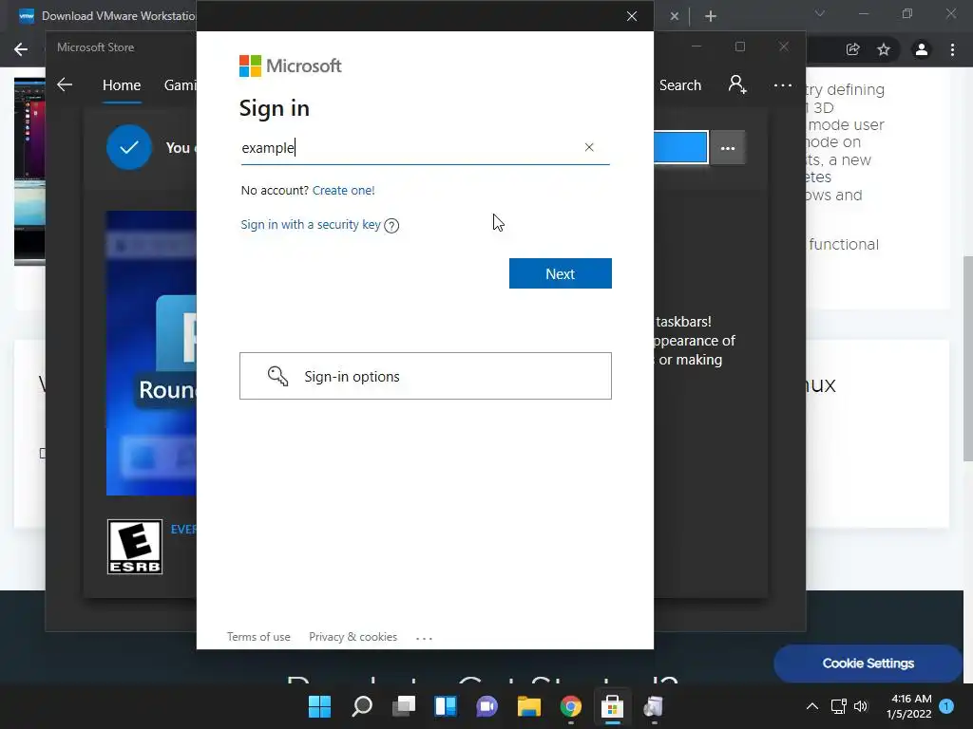Click the ellipsis button beside blue button
This screenshot has width=973, height=729.
coord(728,148)
